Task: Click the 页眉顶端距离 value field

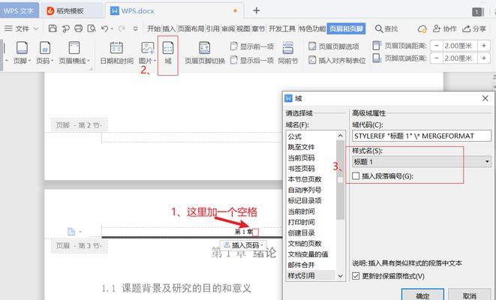Action: (x=460, y=46)
